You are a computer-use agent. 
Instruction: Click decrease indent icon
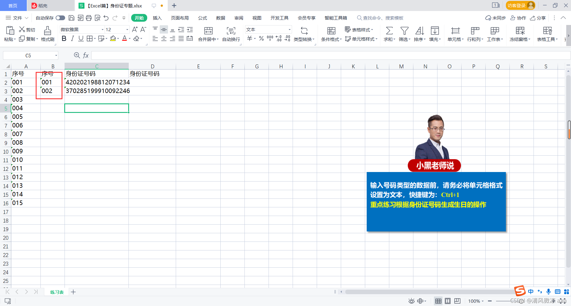coord(181,29)
